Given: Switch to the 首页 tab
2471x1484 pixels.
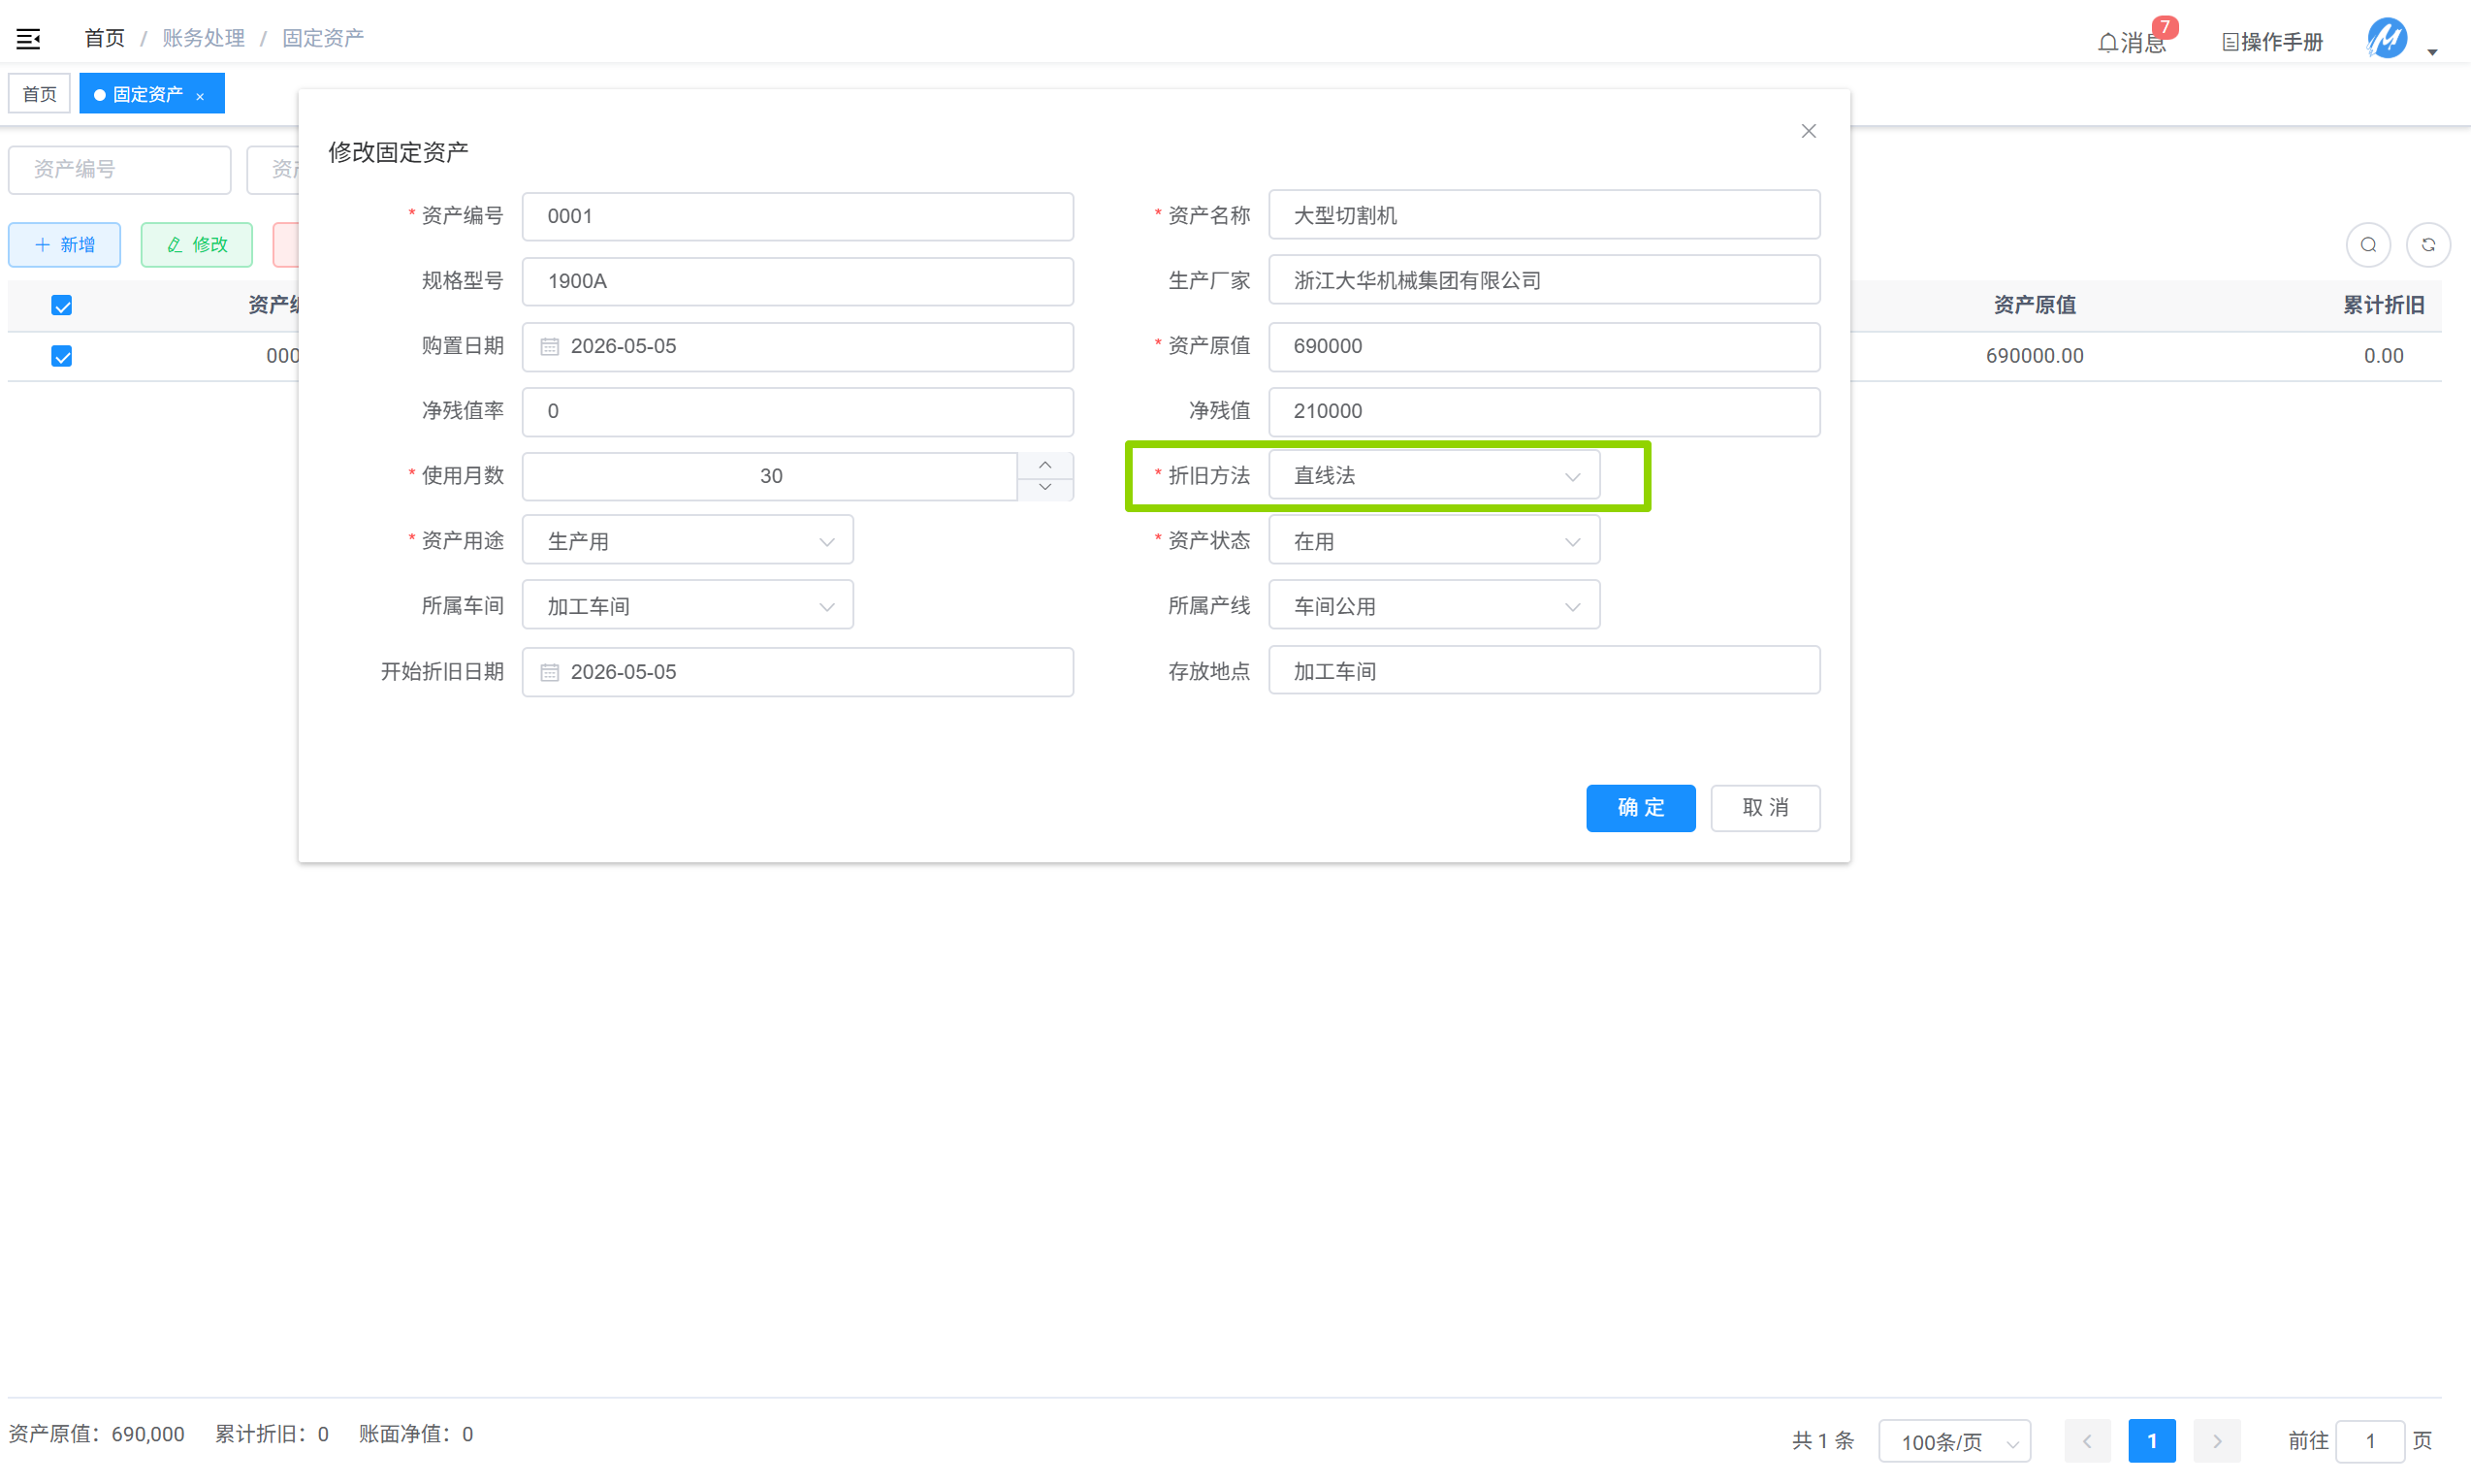Looking at the screenshot, I should coord(39,94).
